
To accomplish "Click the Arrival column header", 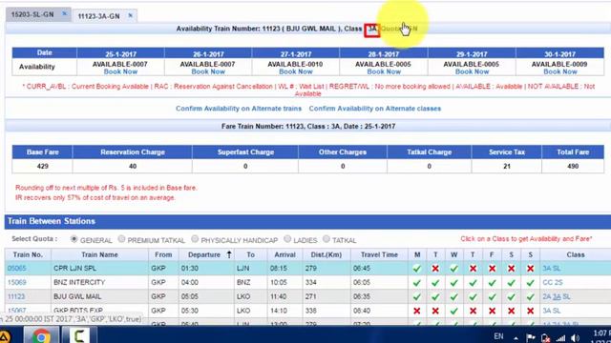I will point(284,254).
